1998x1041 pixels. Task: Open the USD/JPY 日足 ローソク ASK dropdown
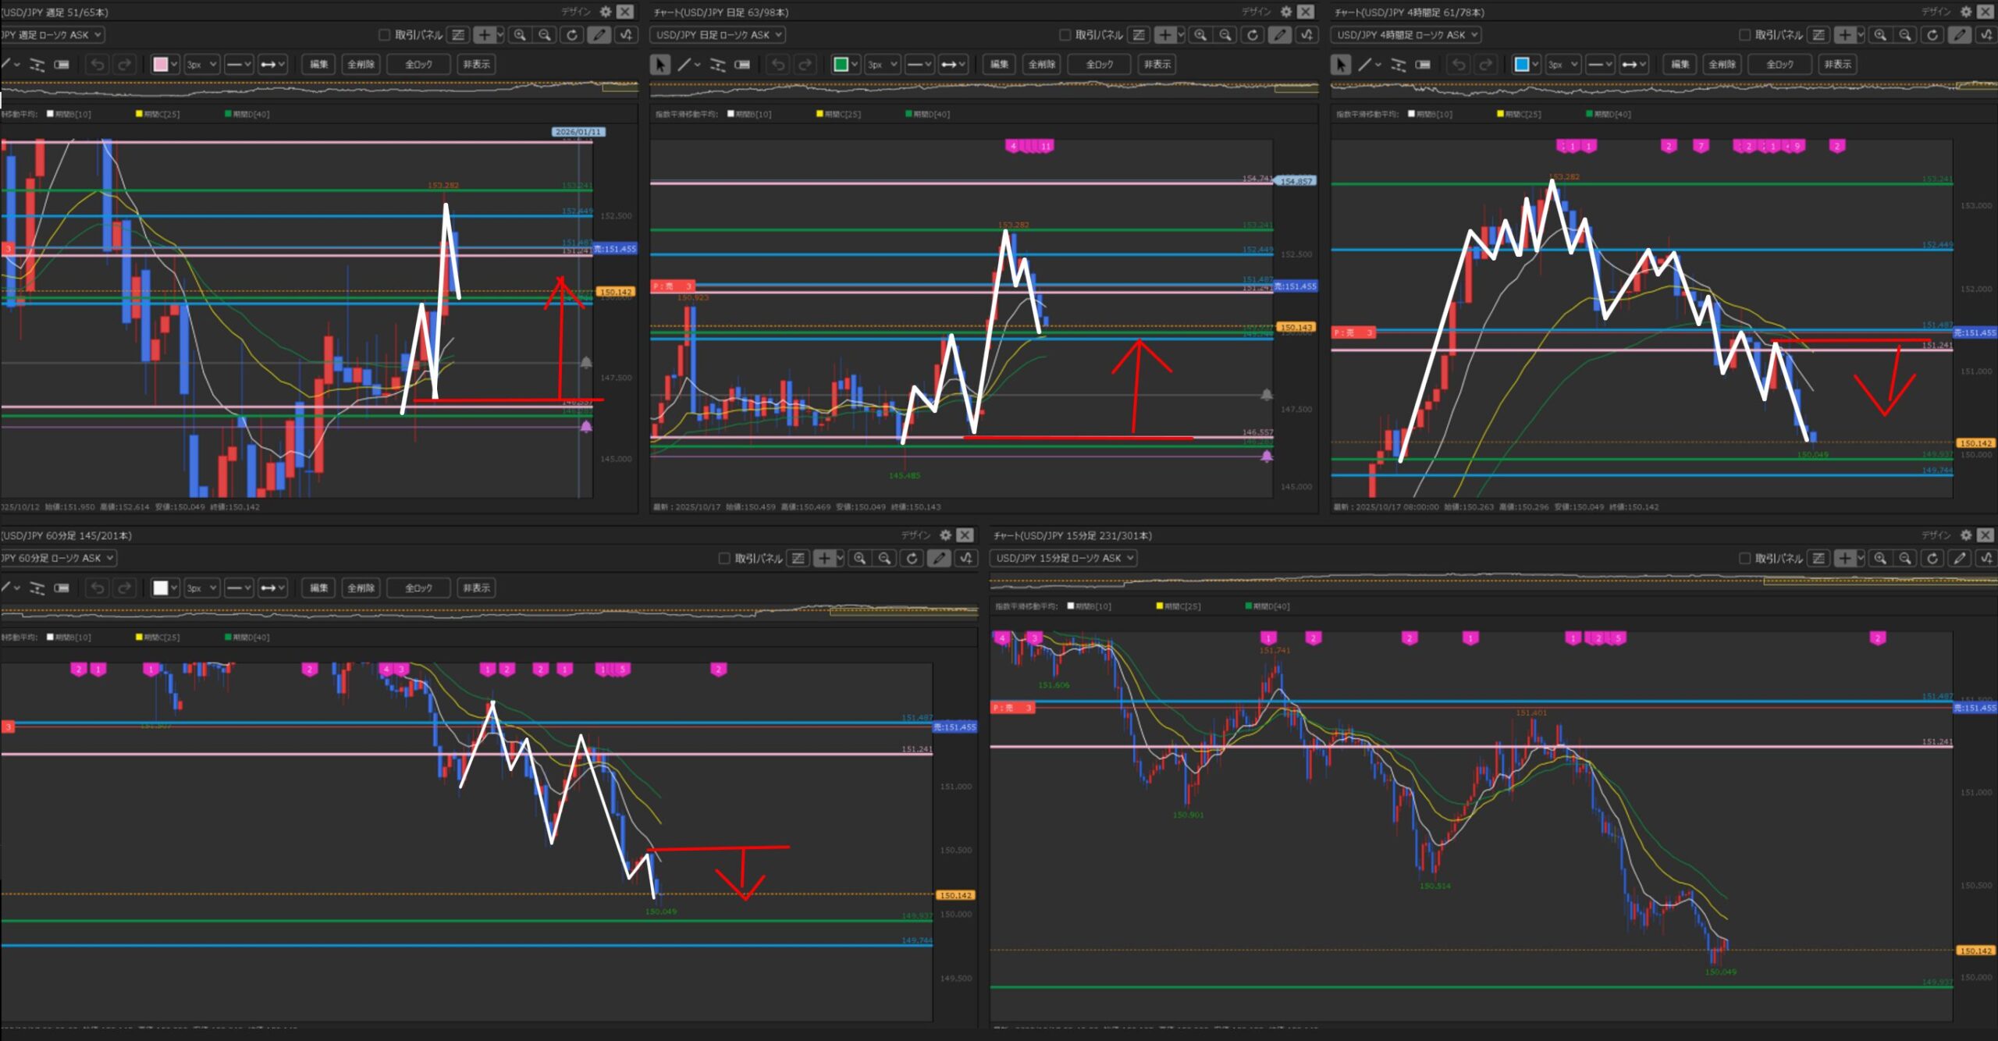pos(718,35)
